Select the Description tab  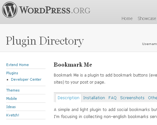coord(68,98)
